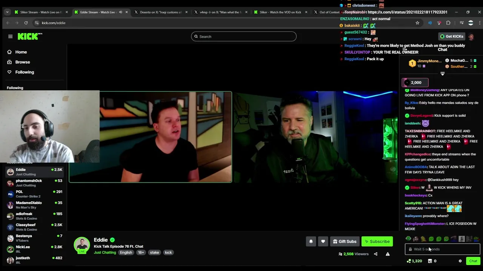Open Bestenya VTubers channel
Viewport: 483px width, 271px height.
pos(34,238)
